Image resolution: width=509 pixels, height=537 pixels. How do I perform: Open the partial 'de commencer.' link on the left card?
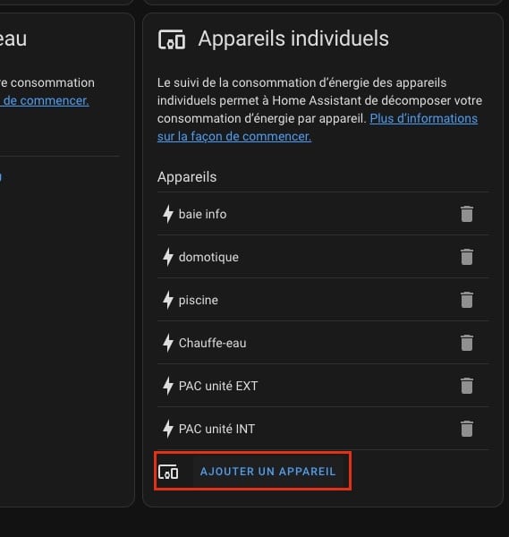click(x=45, y=100)
